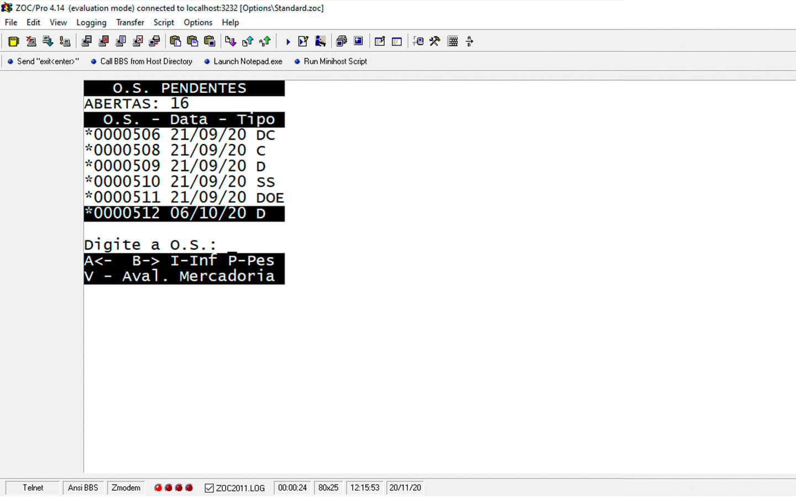Click the Run Minihost Script button
This screenshot has height=497, width=796.
point(331,61)
